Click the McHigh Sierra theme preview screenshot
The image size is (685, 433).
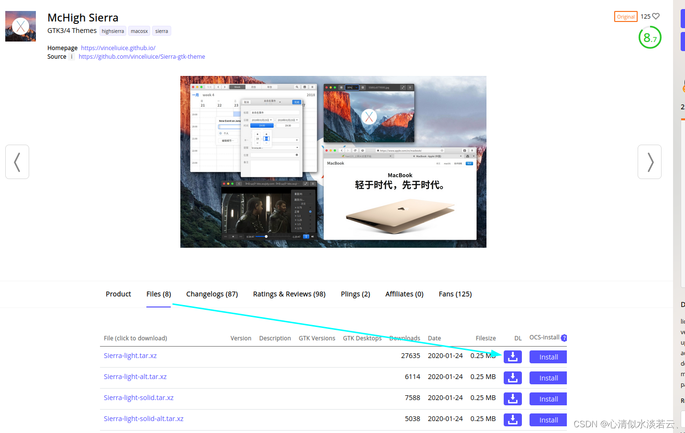coord(333,162)
